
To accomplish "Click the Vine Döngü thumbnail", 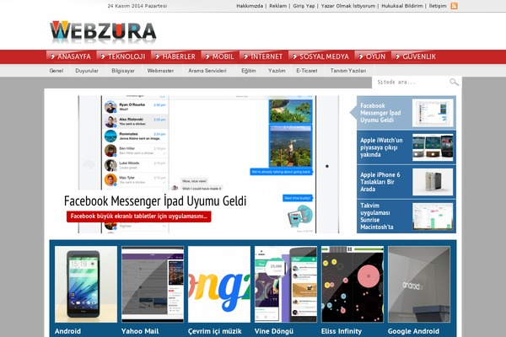I will point(286,284).
